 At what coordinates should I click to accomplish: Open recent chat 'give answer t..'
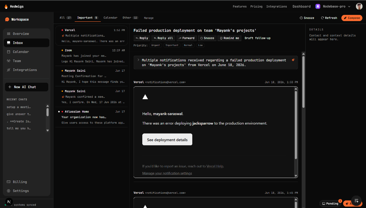pos(19,114)
